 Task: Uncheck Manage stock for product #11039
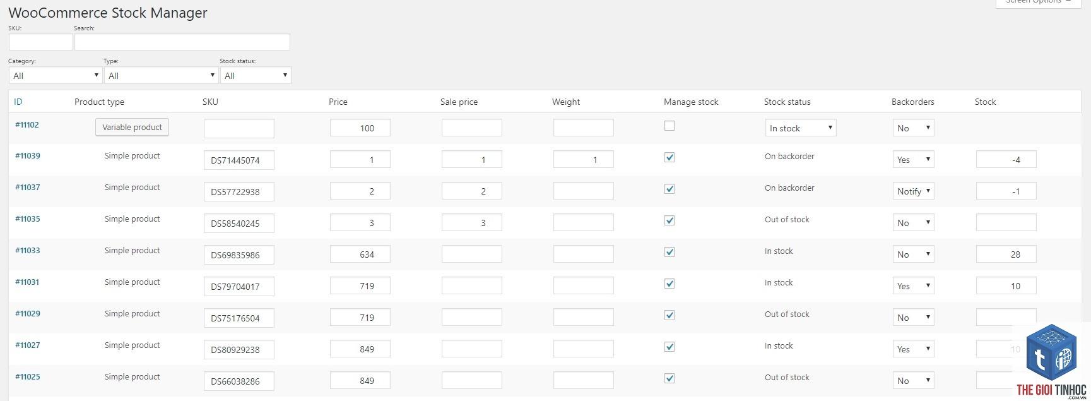[669, 157]
